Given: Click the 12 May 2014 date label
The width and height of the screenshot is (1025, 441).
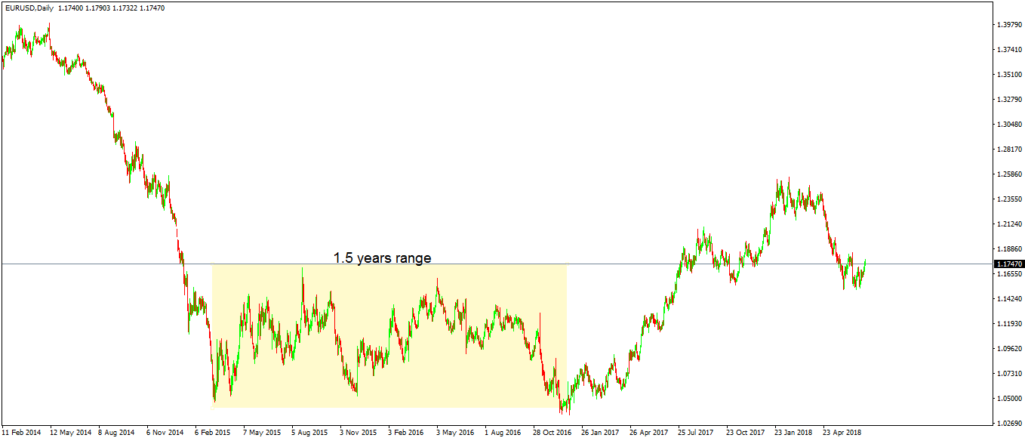Looking at the screenshot, I should pyautogui.click(x=70, y=433).
